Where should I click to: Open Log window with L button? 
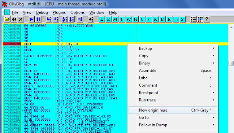pyautogui.click(x=102, y=19)
